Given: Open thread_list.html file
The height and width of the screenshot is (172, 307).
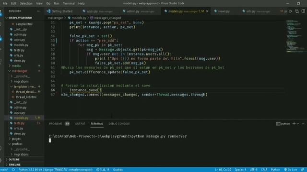Looking at the screenshot, I should coord(24,97).
